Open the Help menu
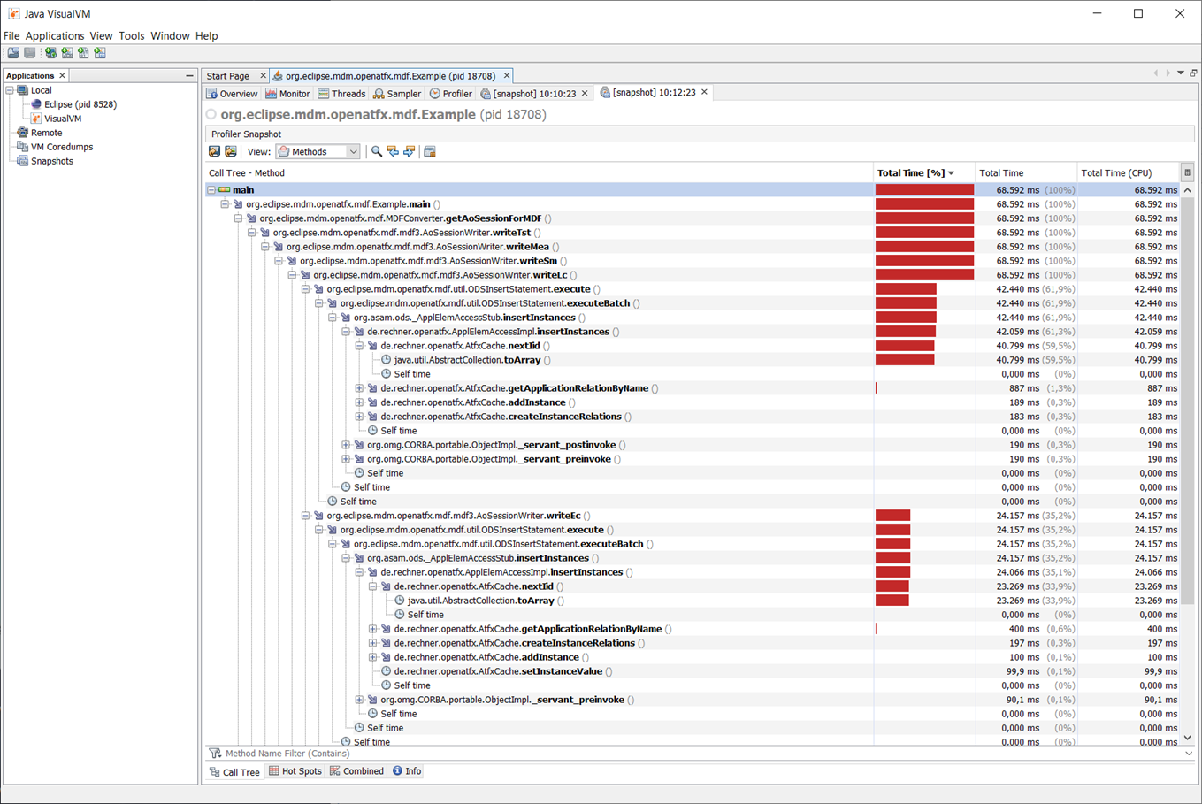This screenshot has width=1202, height=804. pos(206,36)
